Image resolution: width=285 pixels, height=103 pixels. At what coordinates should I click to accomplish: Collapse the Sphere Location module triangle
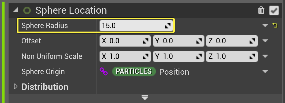point(16,10)
